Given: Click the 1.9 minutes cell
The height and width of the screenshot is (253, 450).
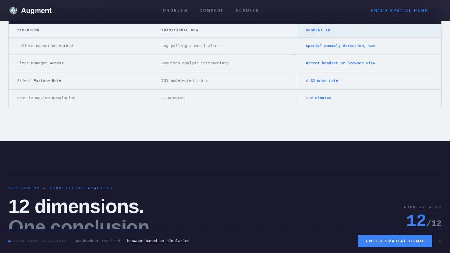Looking at the screenshot, I should (x=318, y=98).
